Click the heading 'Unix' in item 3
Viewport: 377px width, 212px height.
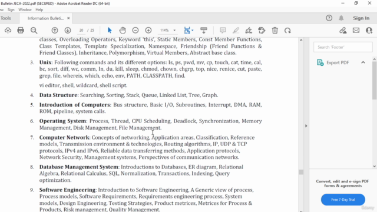pos(45,62)
